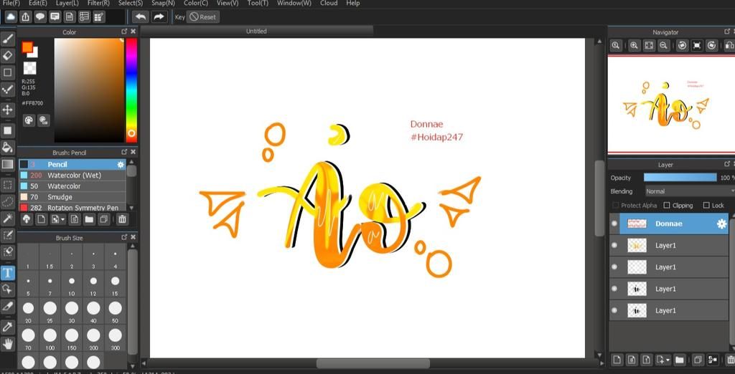Select the Watercolor (Wet) brush
The width and height of the screenshot is (735, 374).
pyautogui.click(x=72, y=176)
